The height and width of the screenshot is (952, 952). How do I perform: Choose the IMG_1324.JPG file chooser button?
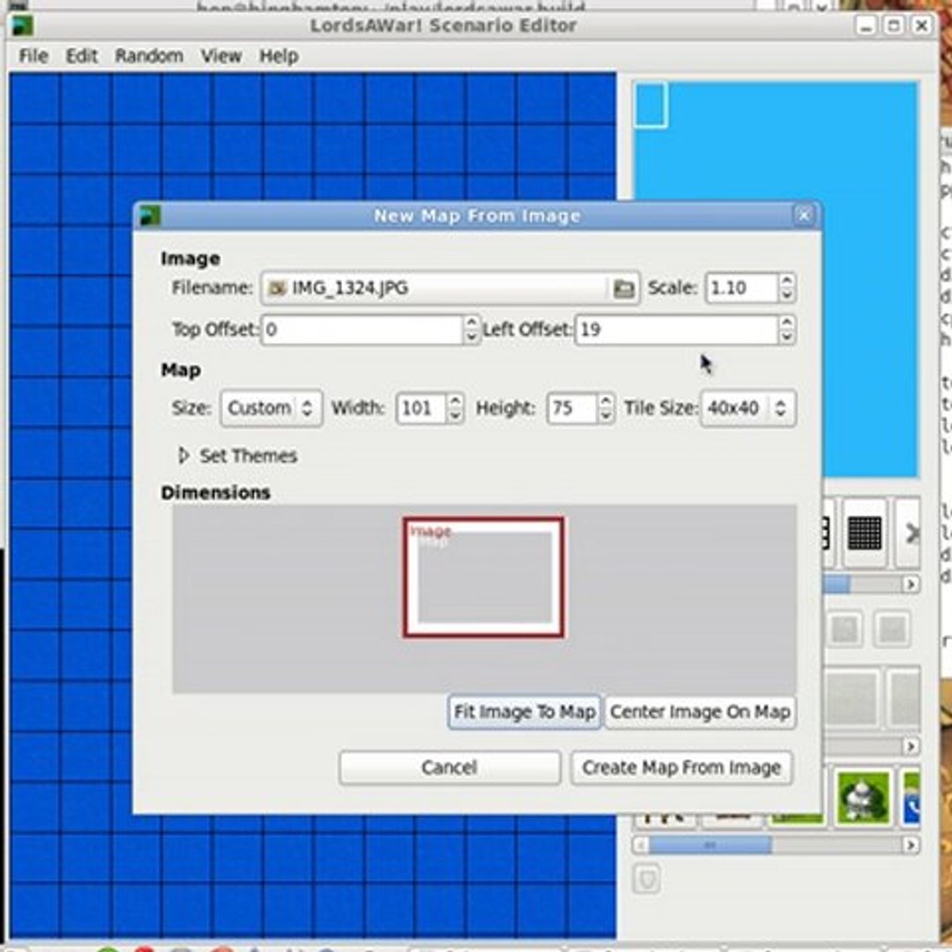click(450, 287)
